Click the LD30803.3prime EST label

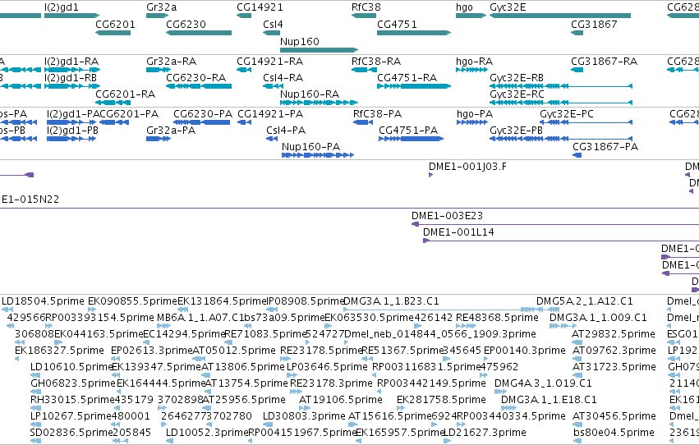(x=304, y=416)
